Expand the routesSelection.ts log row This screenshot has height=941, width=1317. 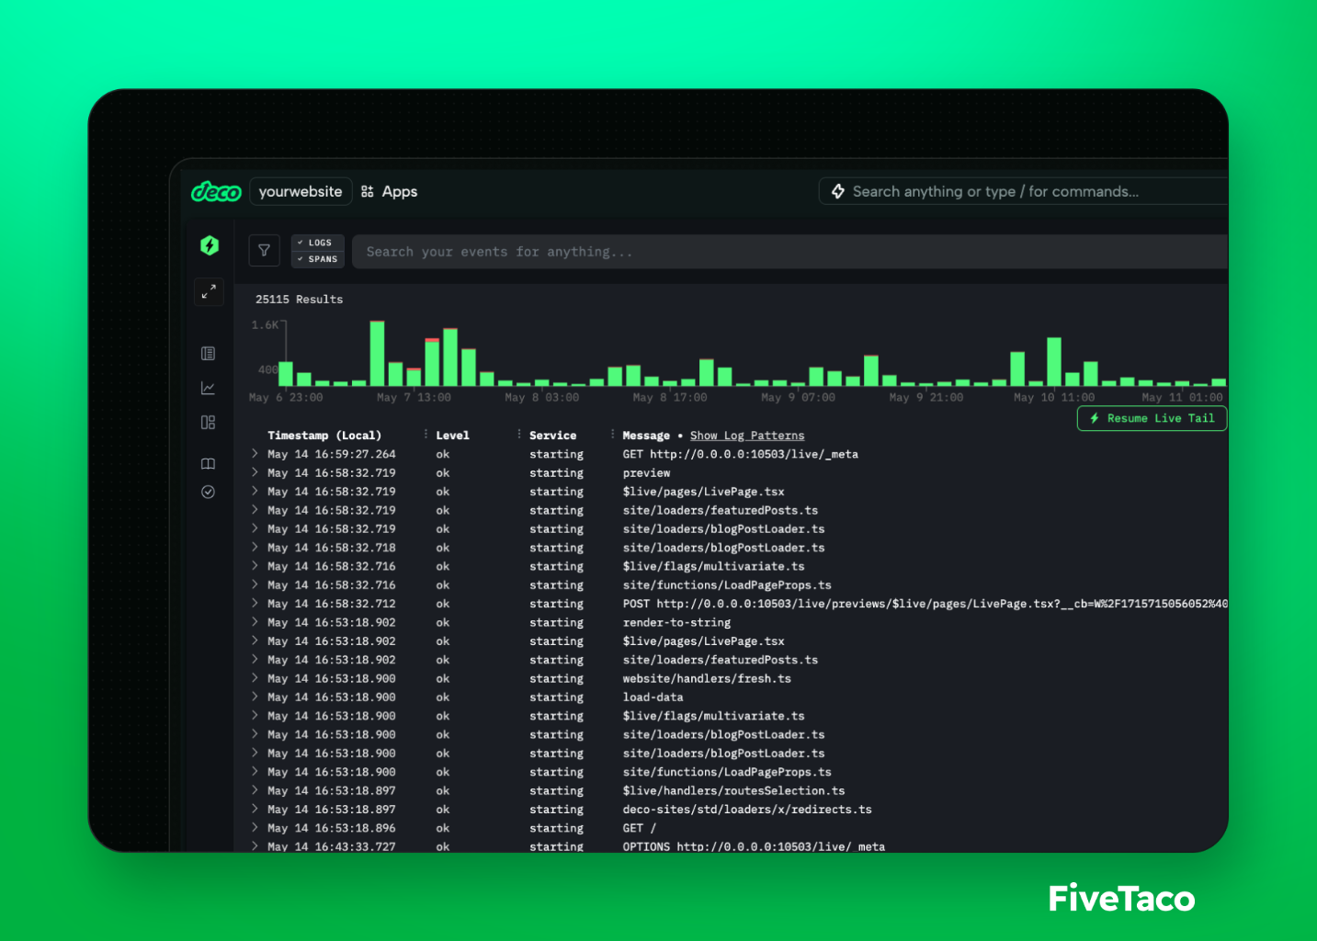tap(255, 790)
